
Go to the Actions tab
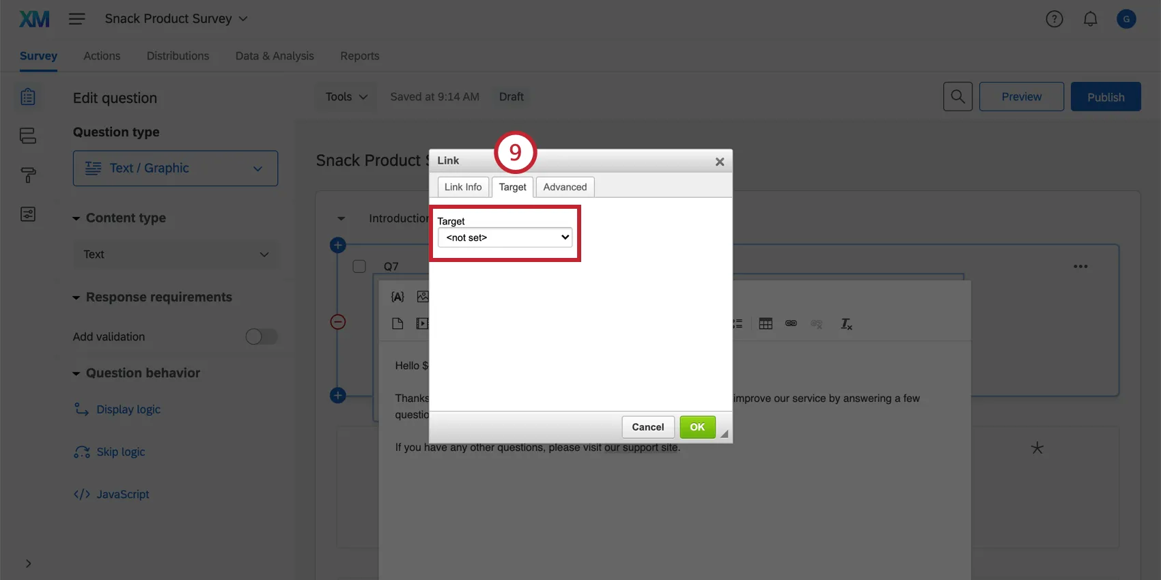[x=102, y=56]
